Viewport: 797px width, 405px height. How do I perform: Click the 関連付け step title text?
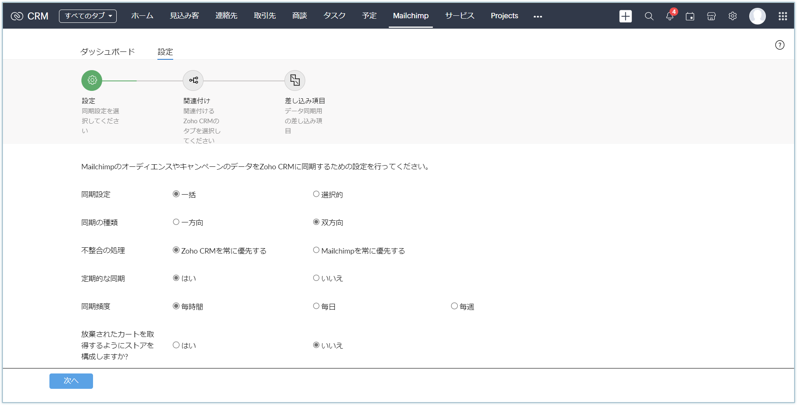pyautogui.click(x=197, y=101)
